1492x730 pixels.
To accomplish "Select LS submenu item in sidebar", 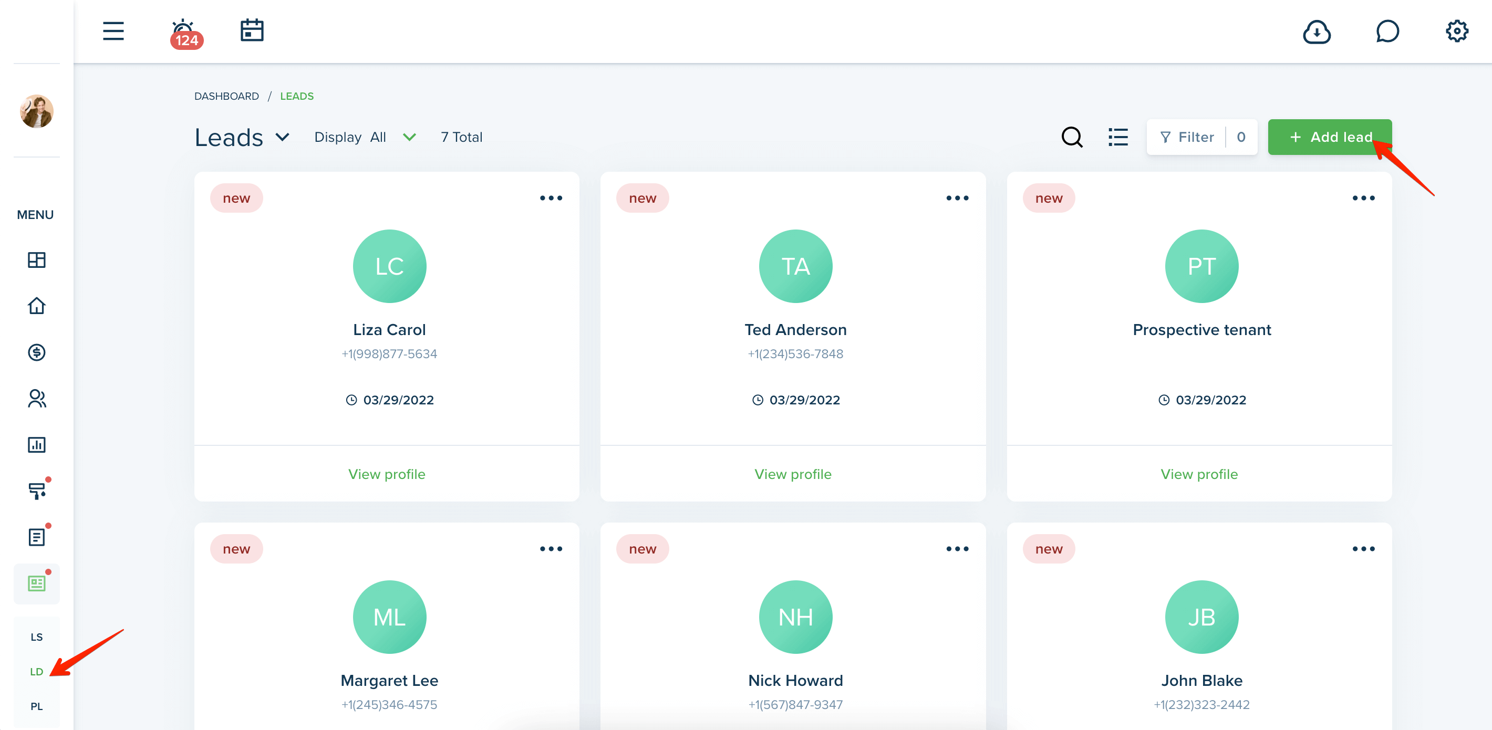I will click(x=36, y=637).
